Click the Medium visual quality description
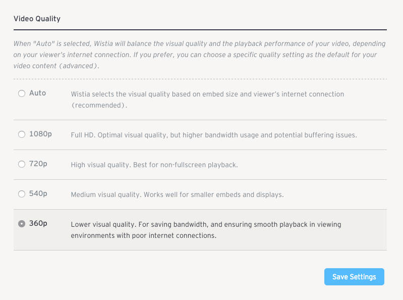The image size is (403, 300). [178, 194]
